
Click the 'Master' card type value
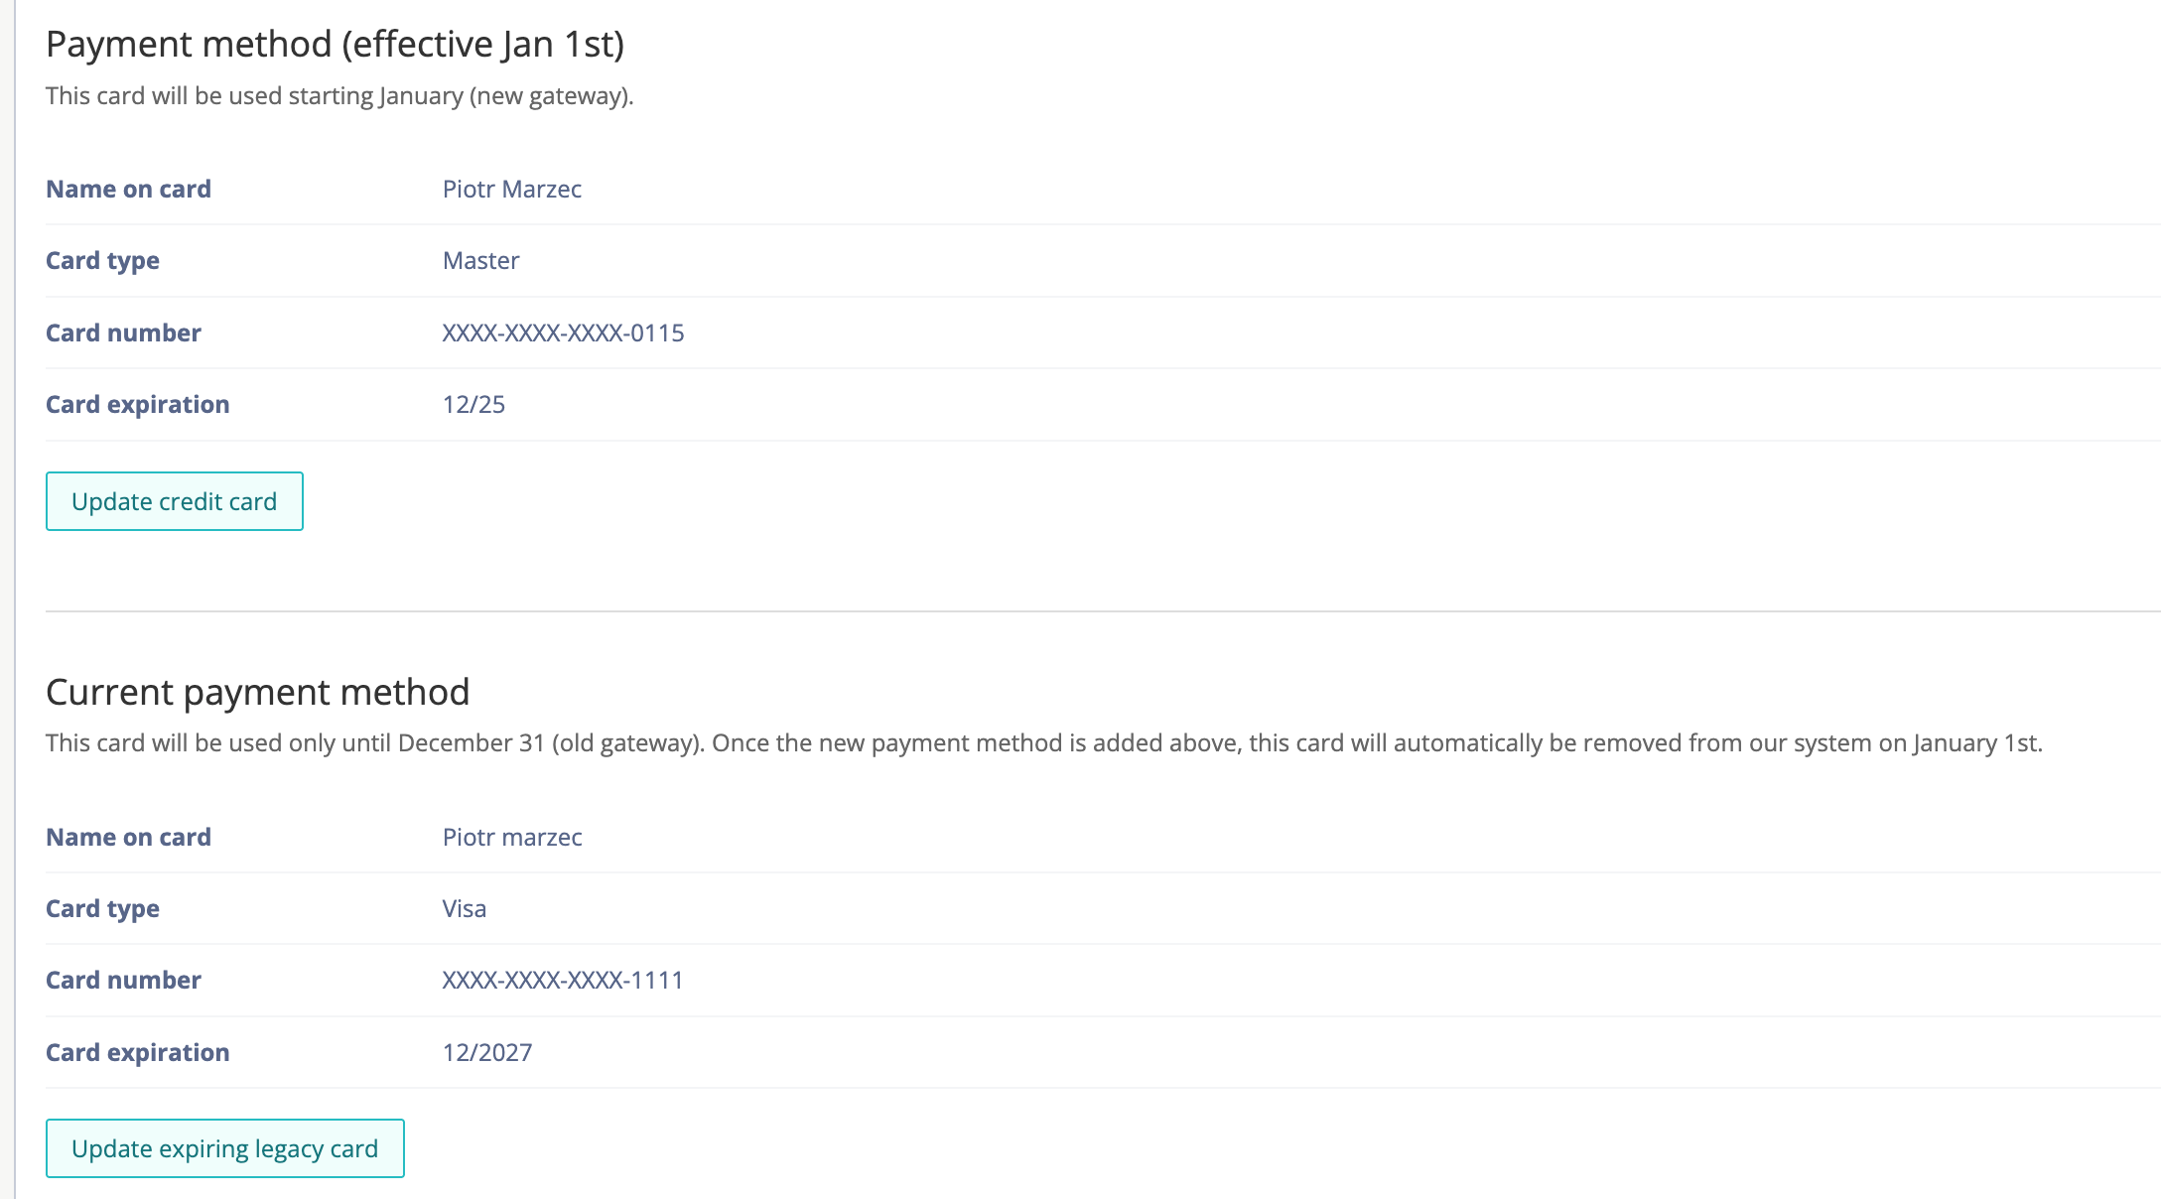(480, 261)
